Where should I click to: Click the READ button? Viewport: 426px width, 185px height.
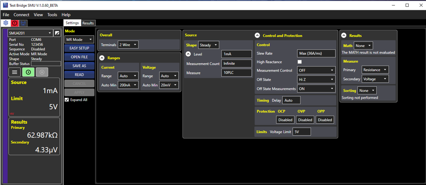coord(79,74)
